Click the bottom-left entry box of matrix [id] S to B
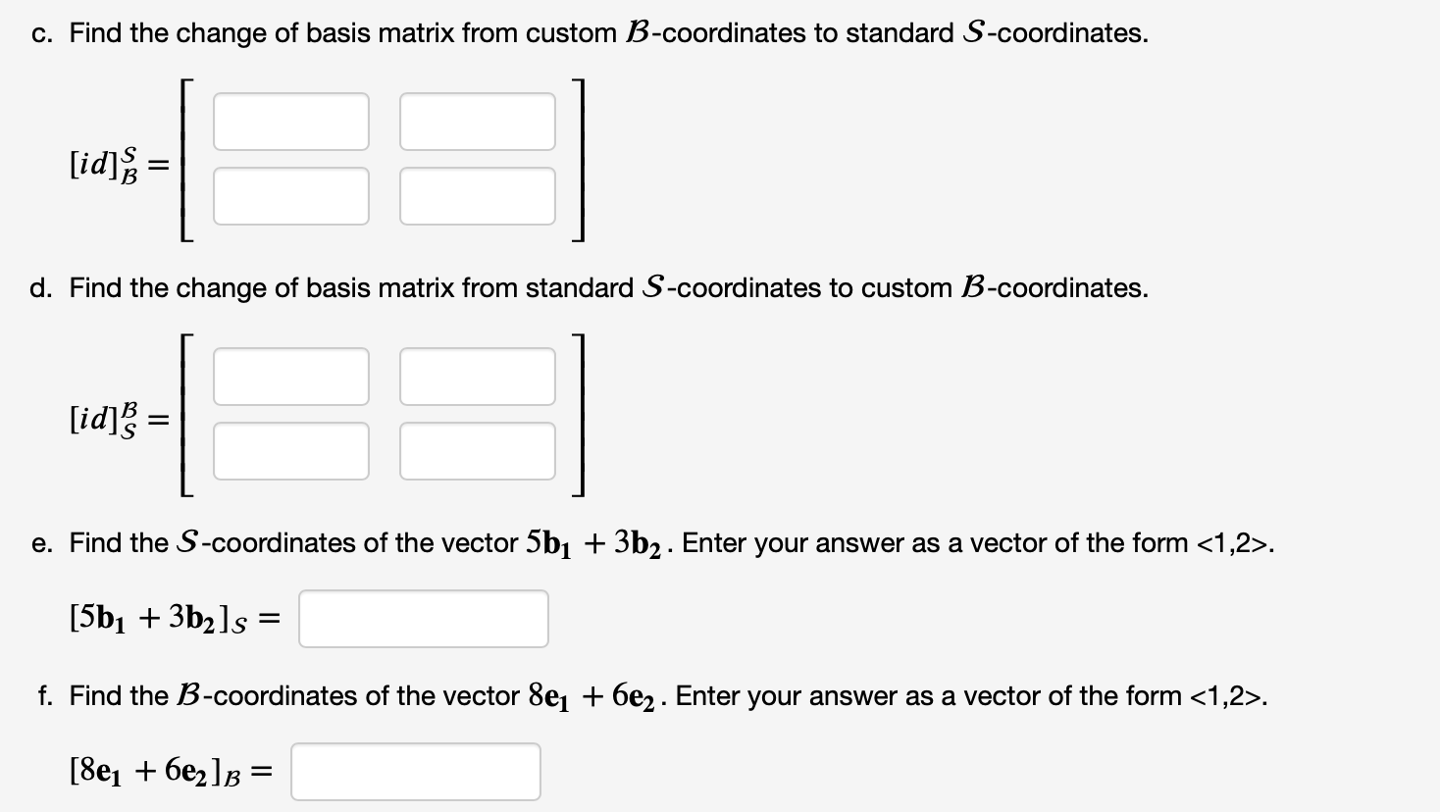The image size is (1440, 812). click(290, 451)
